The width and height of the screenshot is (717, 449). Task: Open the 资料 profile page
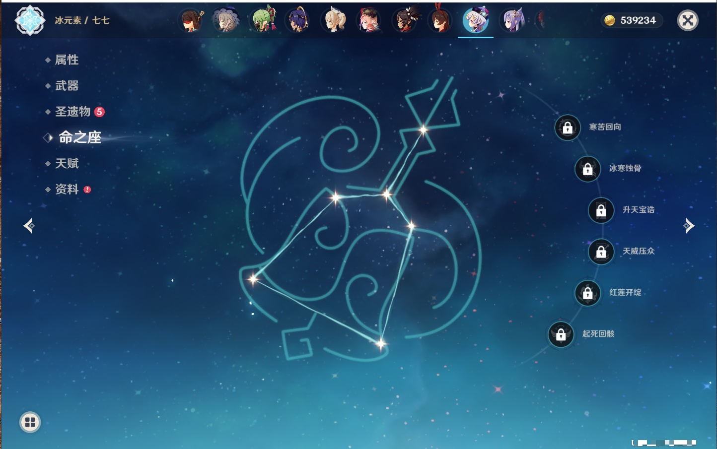[67, 189]
